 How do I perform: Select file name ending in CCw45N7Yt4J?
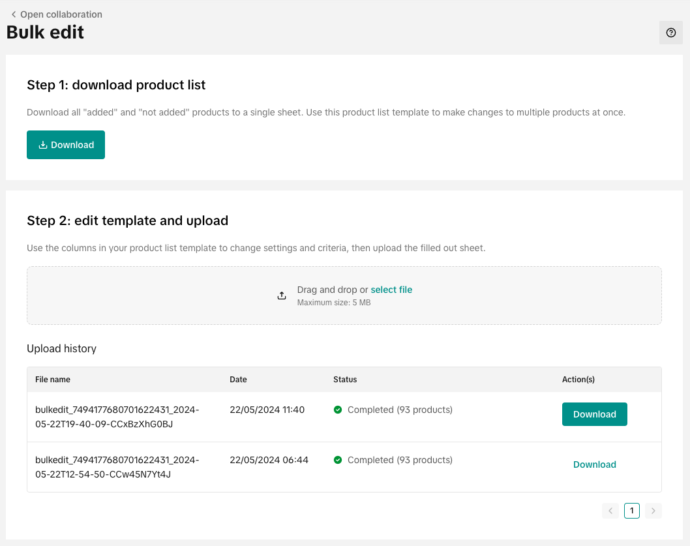coord(117,467)
